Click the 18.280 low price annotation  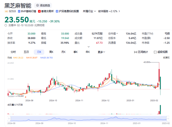(21, 96)
